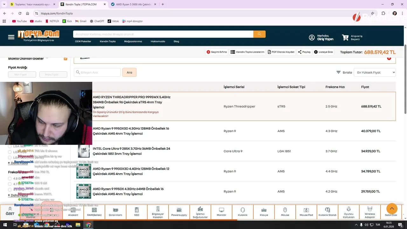The width and height of the screenshot is (407, 229).
Task: Select the Kulaklık Standı category
Action: (328, 212)
